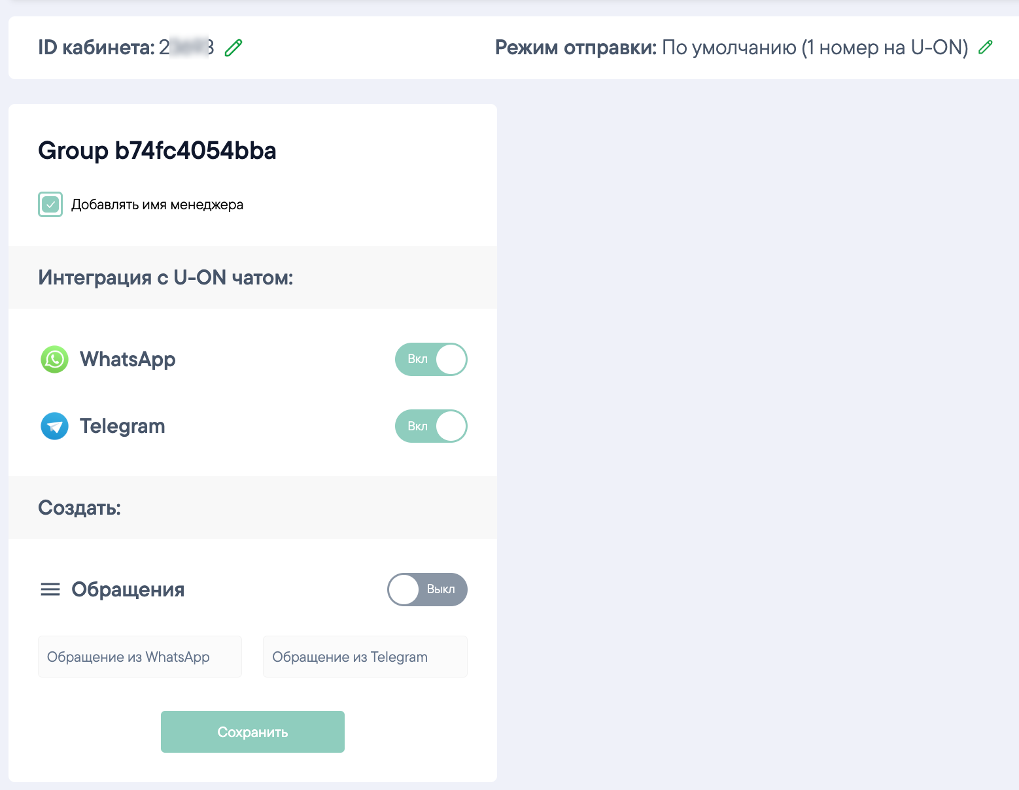Screen dimensions: 1019x790
Task: Save settings with the Сохранить button
Action: tap(252, 732)
